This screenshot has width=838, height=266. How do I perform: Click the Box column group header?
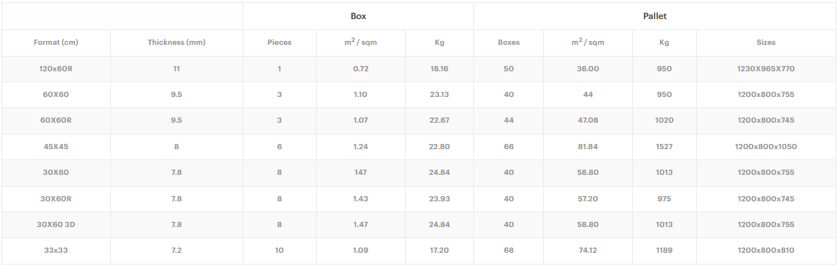click(x=358, y=16)
